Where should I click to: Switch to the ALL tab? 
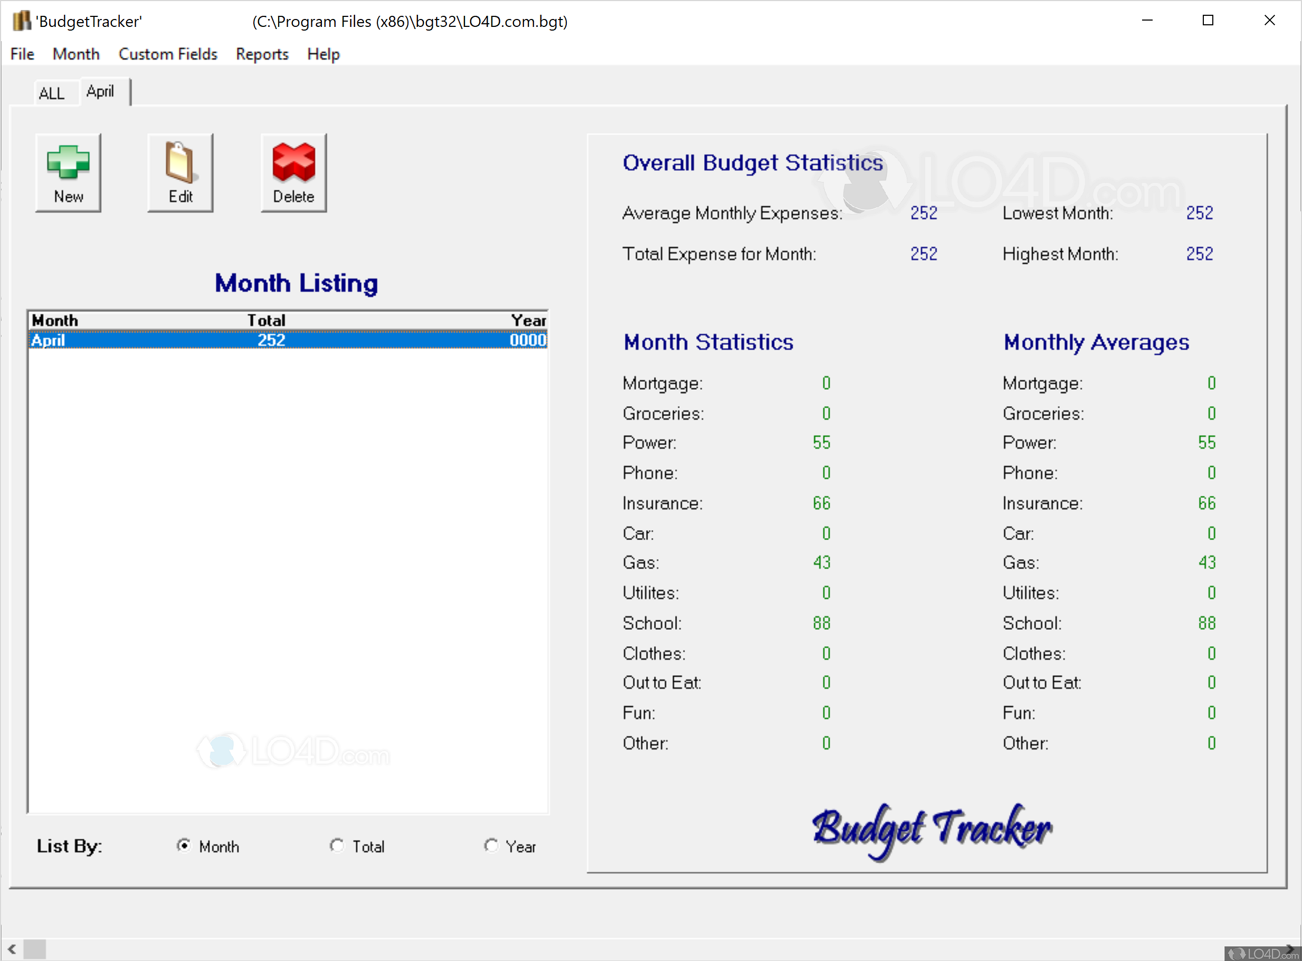point(52,93)
